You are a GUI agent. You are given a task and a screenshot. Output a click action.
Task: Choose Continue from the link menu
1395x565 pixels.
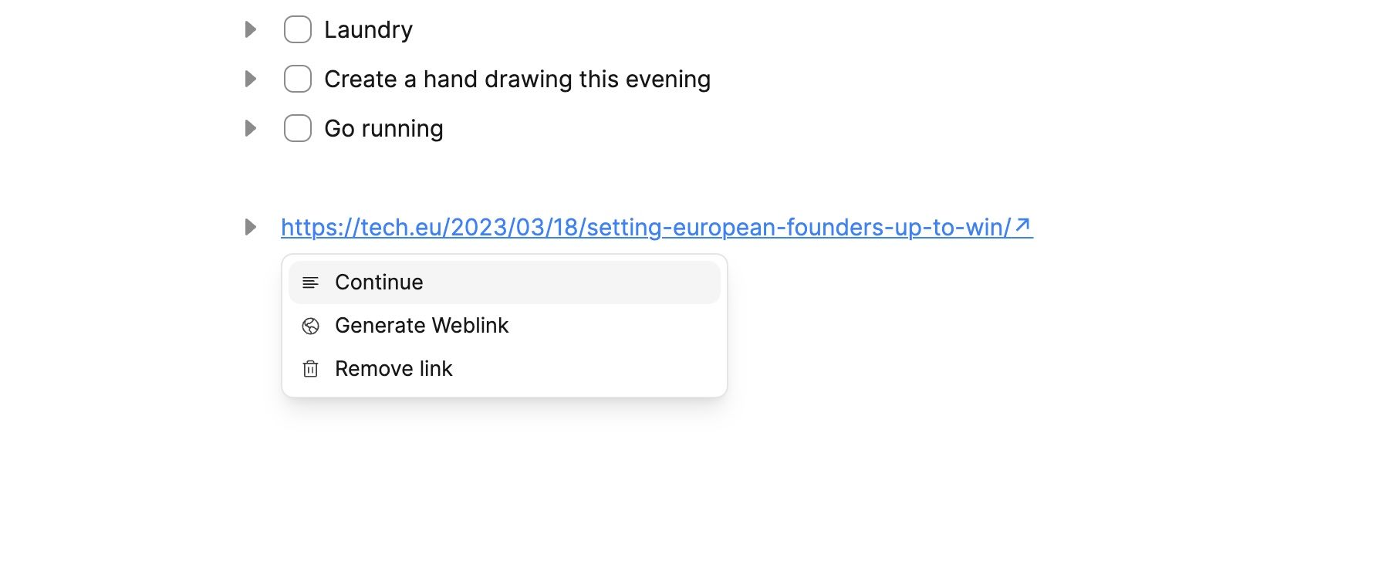pyautogui.click(x=379, y=282)
